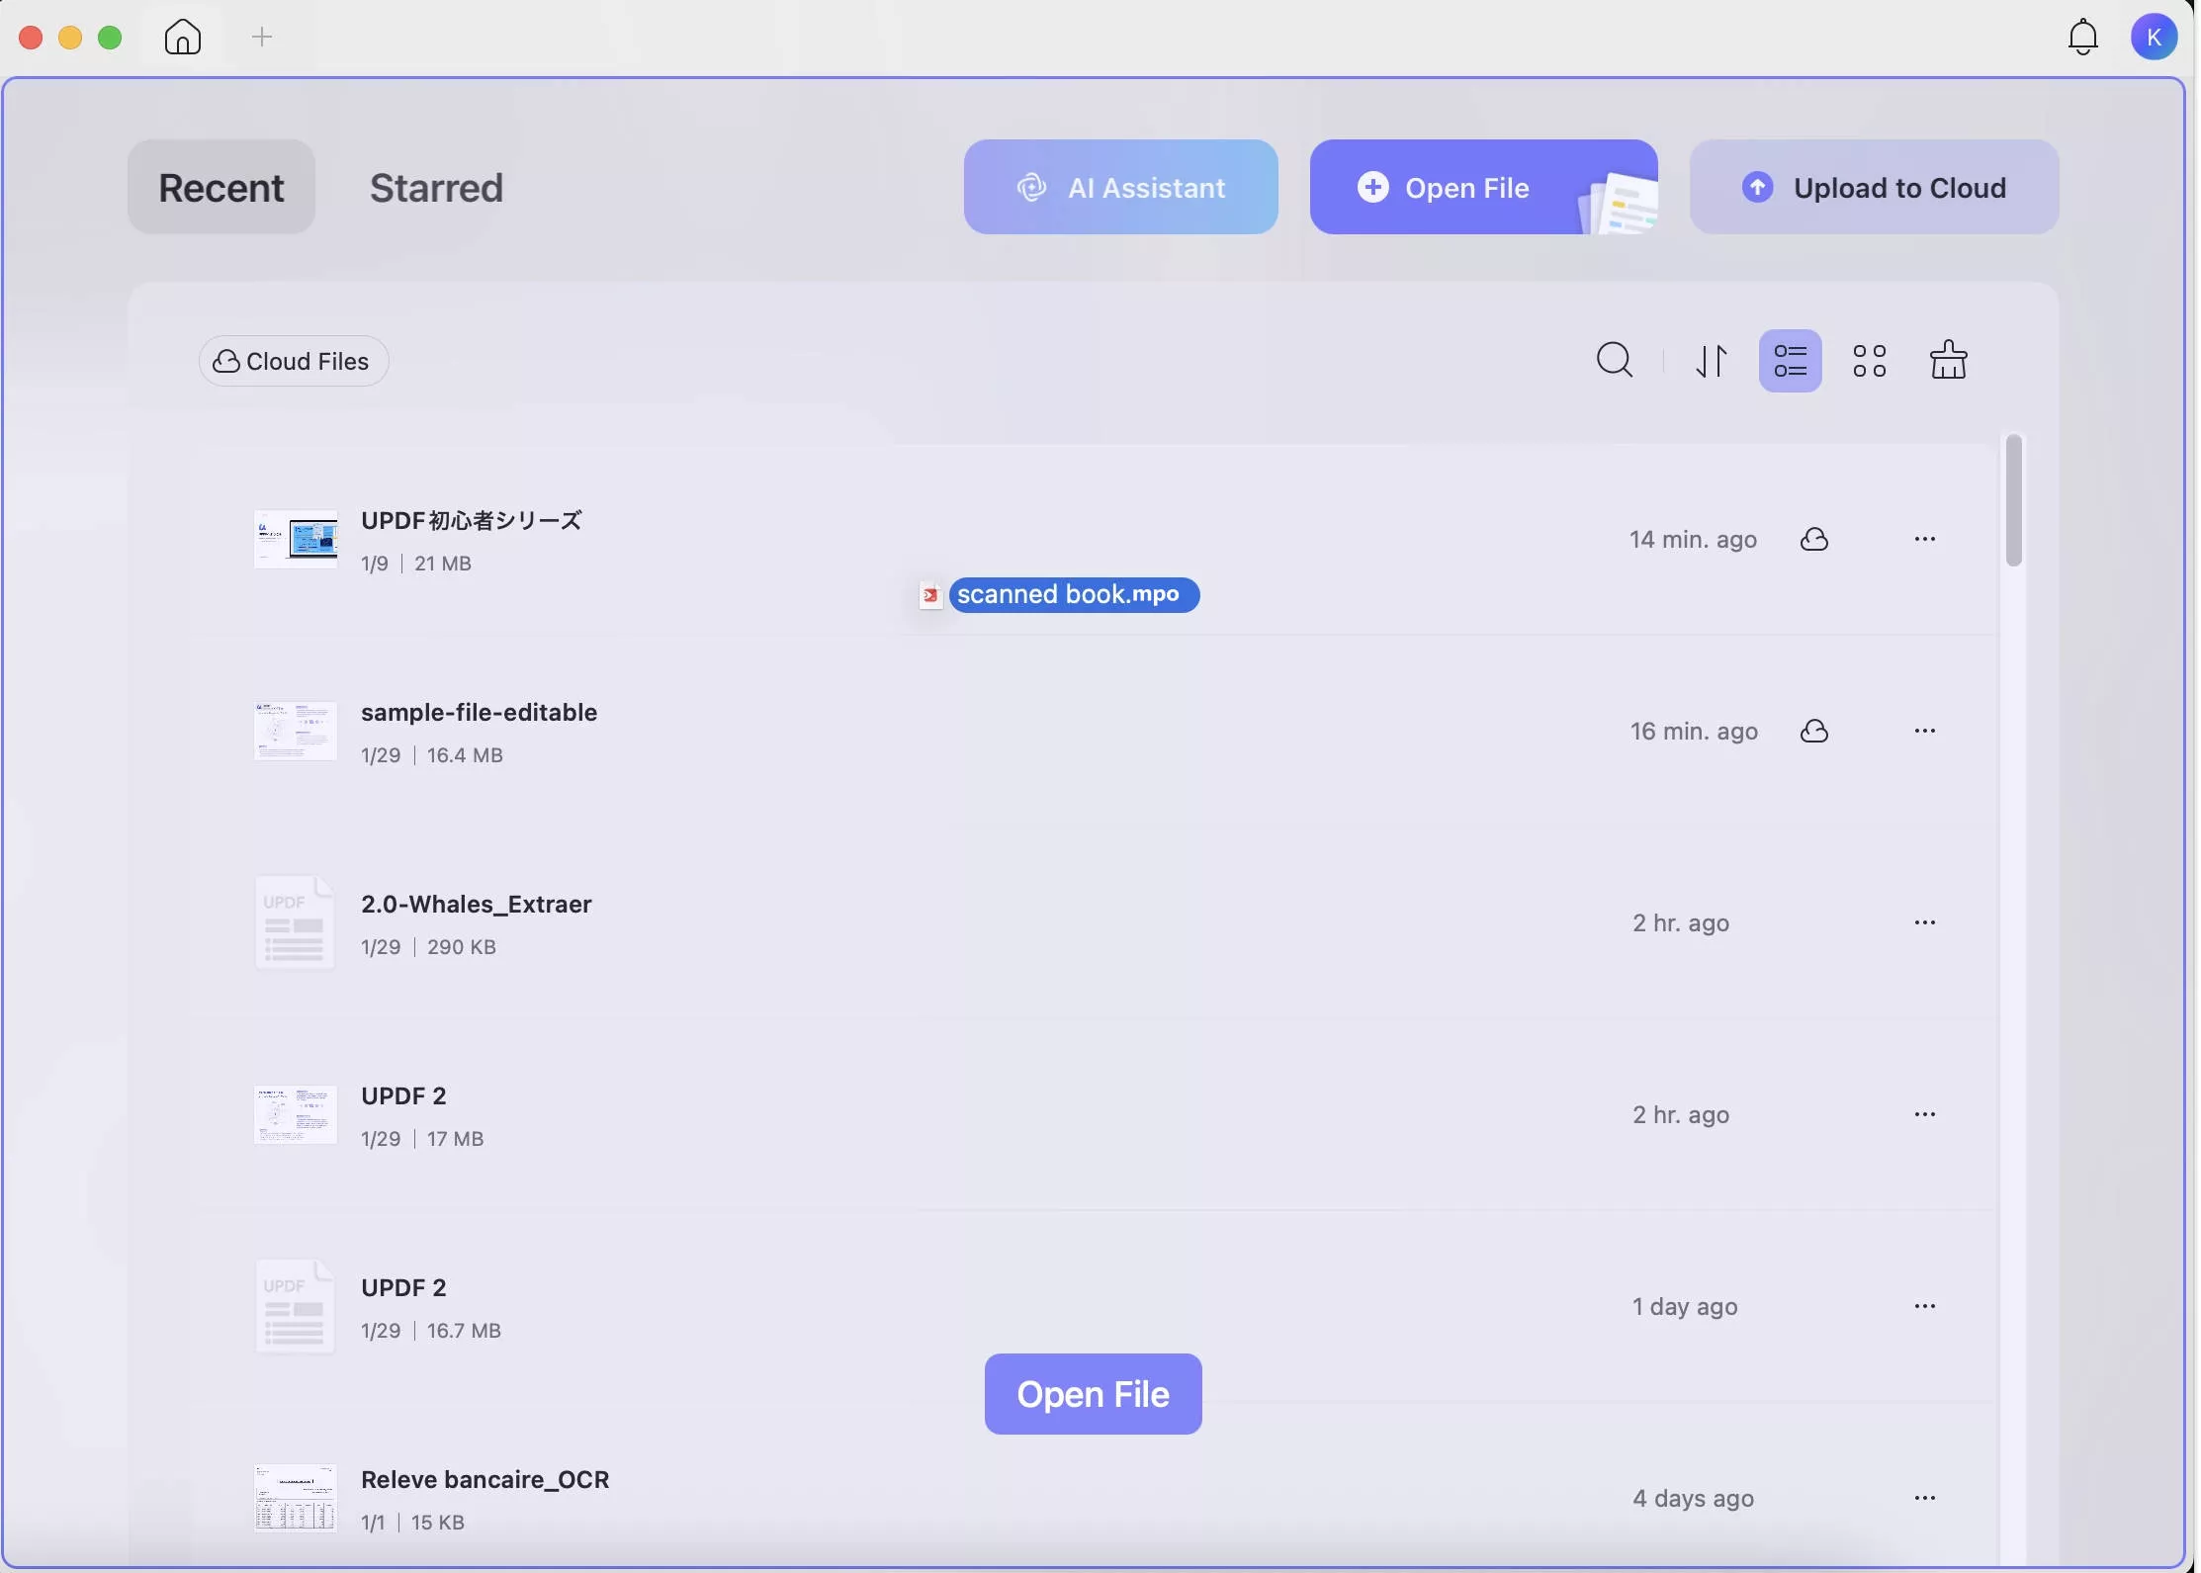
Task: Expand options menu for Releve bancaire_OCR
Action: [x=1924, y=1498]
